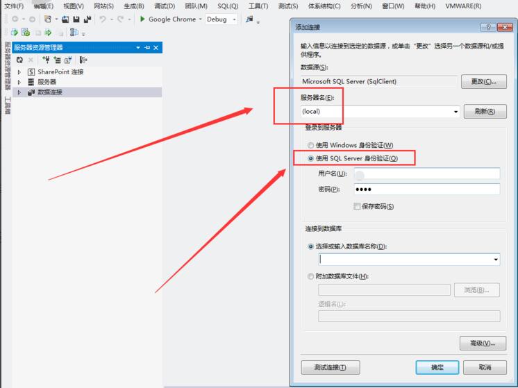Click the 高级(V)... button
This screenshot has width=518, height=388.
click(x=483, y=343)
